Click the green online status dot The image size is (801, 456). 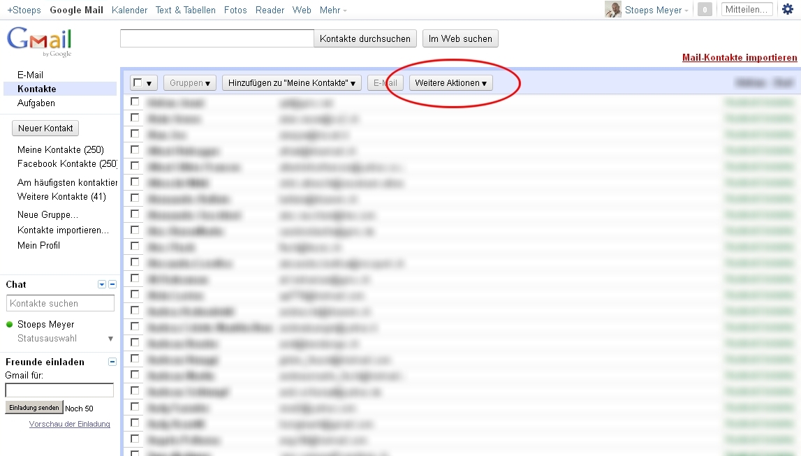click(x=10, y=325)
